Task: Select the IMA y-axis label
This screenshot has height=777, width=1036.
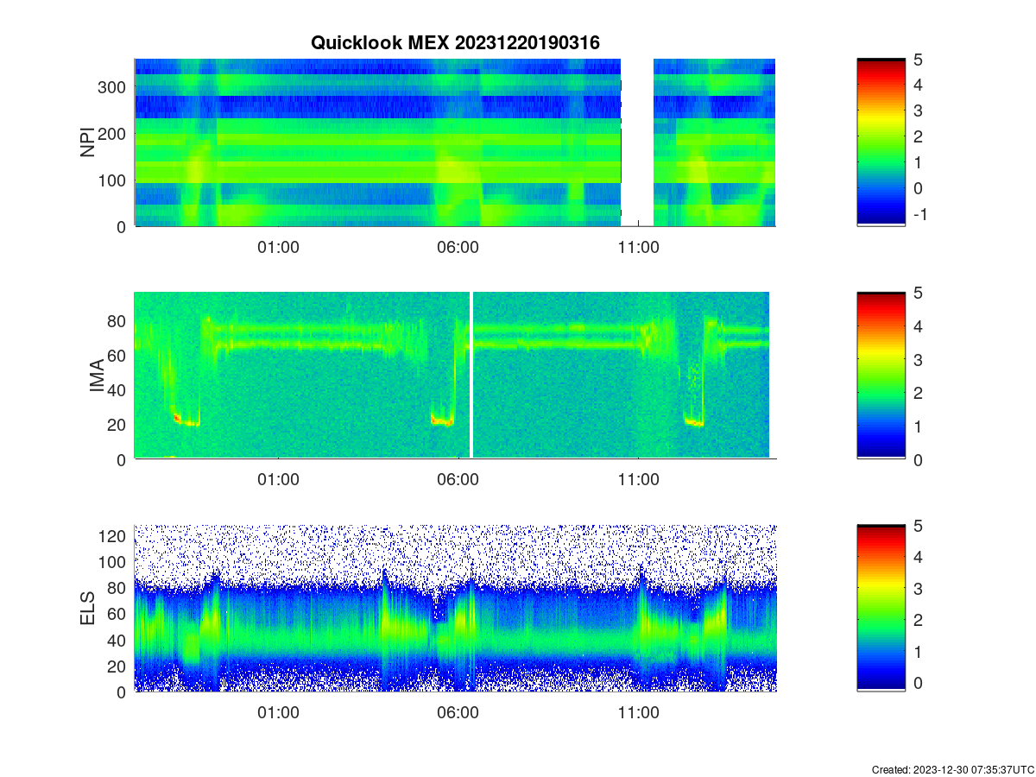Action: (98, 376)
